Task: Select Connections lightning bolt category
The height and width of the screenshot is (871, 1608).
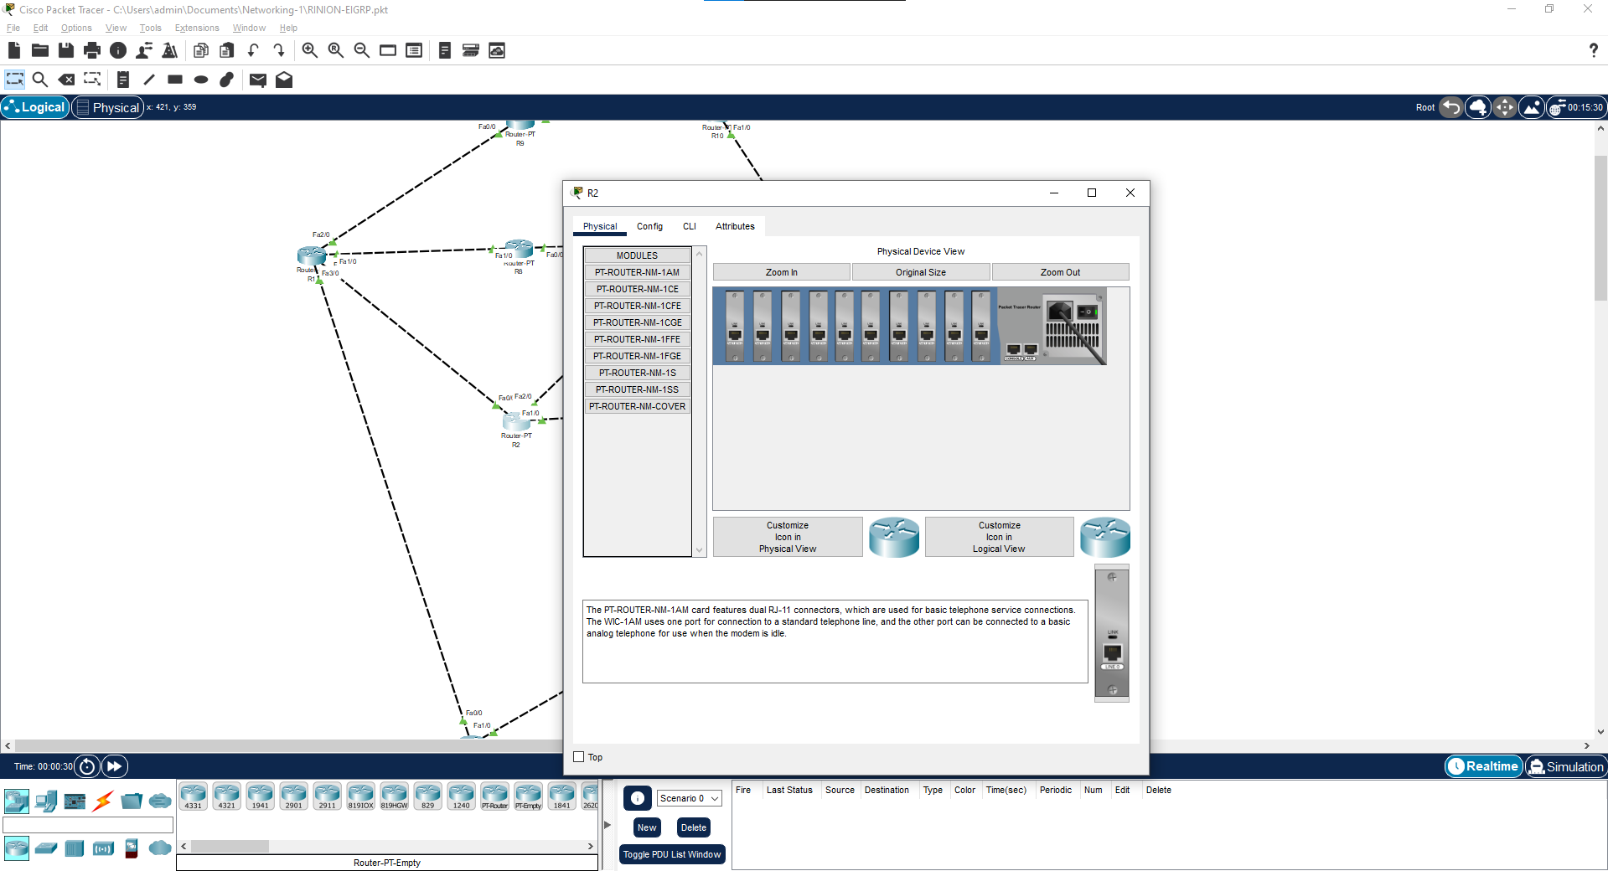Action: [x=103, y=801]
